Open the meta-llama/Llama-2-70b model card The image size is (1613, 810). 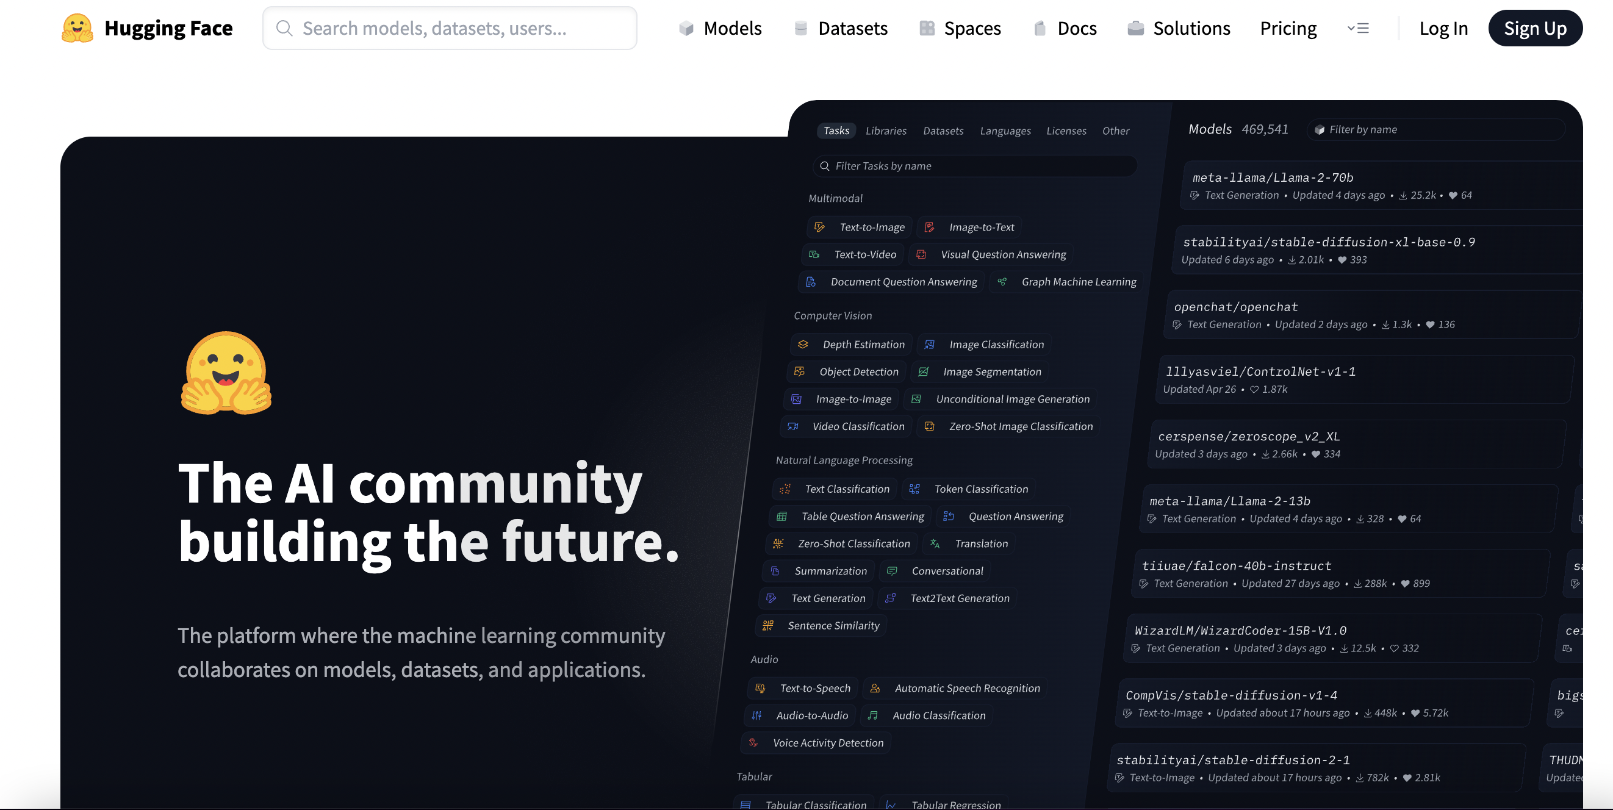point(1382,185)
